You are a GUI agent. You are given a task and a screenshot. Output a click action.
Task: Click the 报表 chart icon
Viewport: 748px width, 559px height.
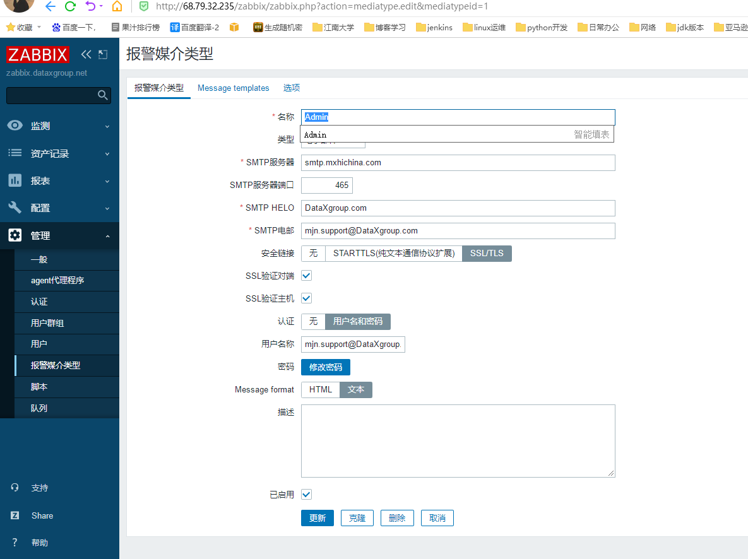15,180
